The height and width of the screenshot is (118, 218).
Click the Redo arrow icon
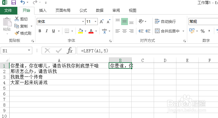[35, 2]
